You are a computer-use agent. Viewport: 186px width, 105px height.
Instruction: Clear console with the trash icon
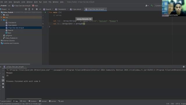[x=3, y=87]
